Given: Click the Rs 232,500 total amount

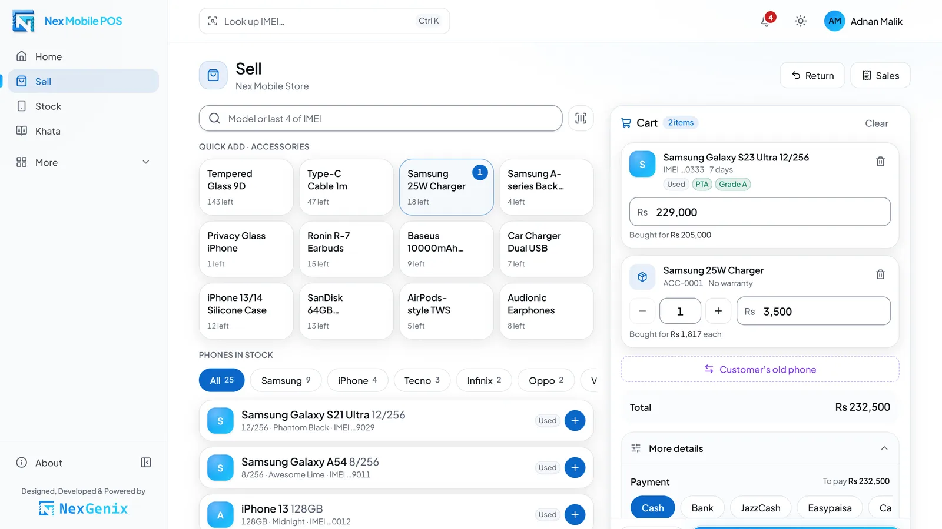Looking at the screenshot, I should (863, 407).
